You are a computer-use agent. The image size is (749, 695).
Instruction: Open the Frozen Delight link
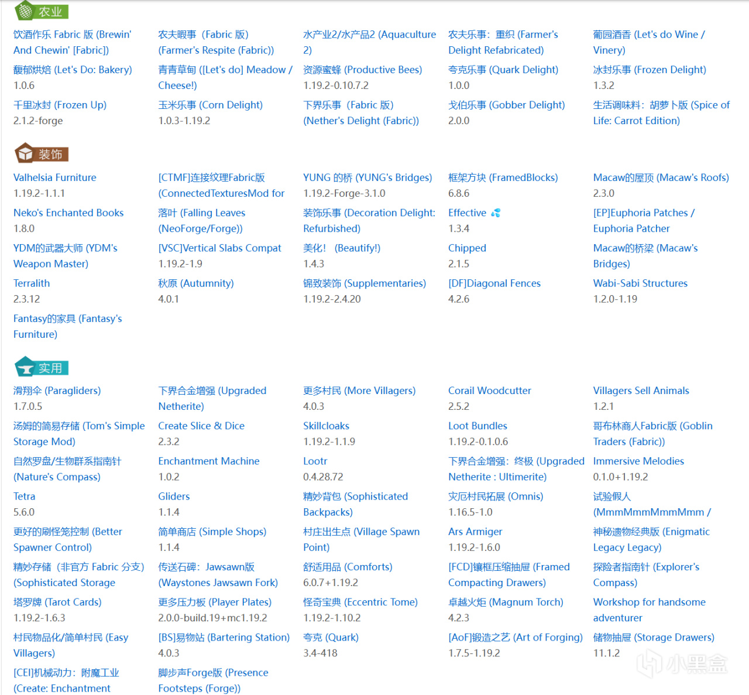650,70
